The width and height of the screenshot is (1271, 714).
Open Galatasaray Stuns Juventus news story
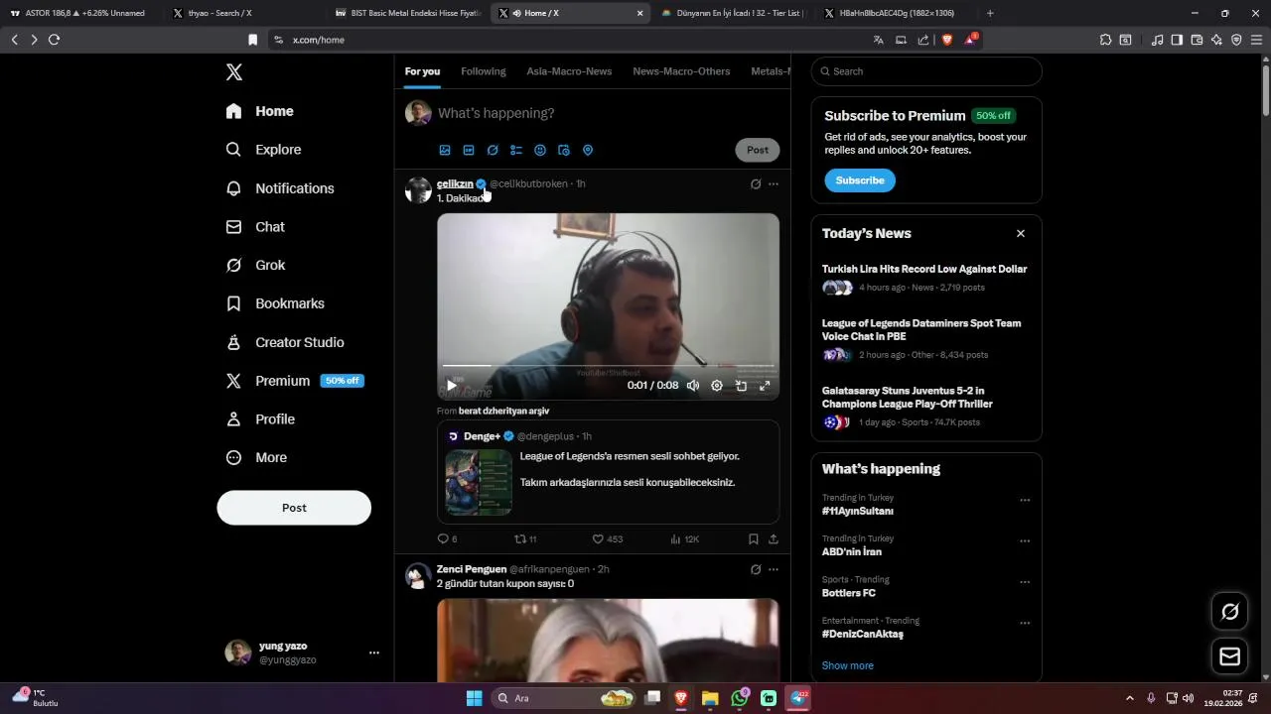click(x=908, y=398)
